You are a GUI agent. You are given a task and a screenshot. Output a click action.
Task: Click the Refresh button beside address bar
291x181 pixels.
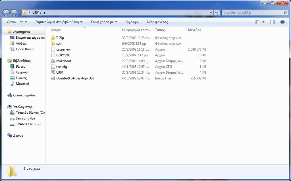(x=217, y=13)
